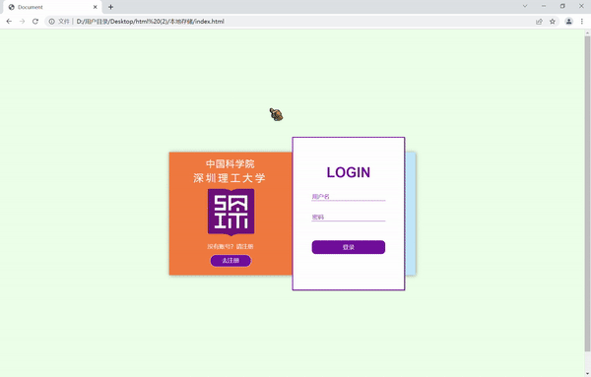Go to register via 去注册 button
This screenshot has width=591, height=377.
[230, 260]
